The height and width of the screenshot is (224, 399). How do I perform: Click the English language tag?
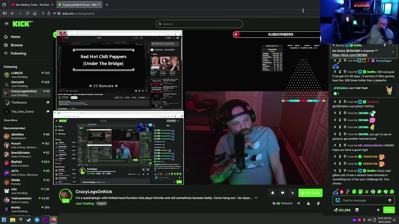[x=101, y=203]
